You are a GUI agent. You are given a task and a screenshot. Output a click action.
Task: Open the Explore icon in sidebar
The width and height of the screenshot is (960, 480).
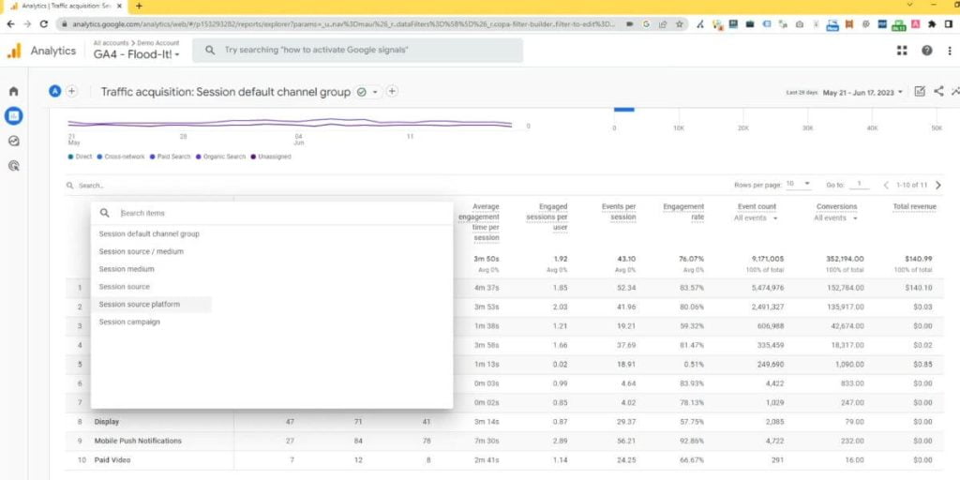pos(13,141)
